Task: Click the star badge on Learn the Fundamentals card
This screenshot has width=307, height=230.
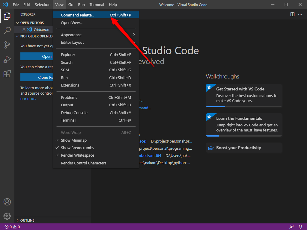Action: pyautogui.click(x=209, y=116)
